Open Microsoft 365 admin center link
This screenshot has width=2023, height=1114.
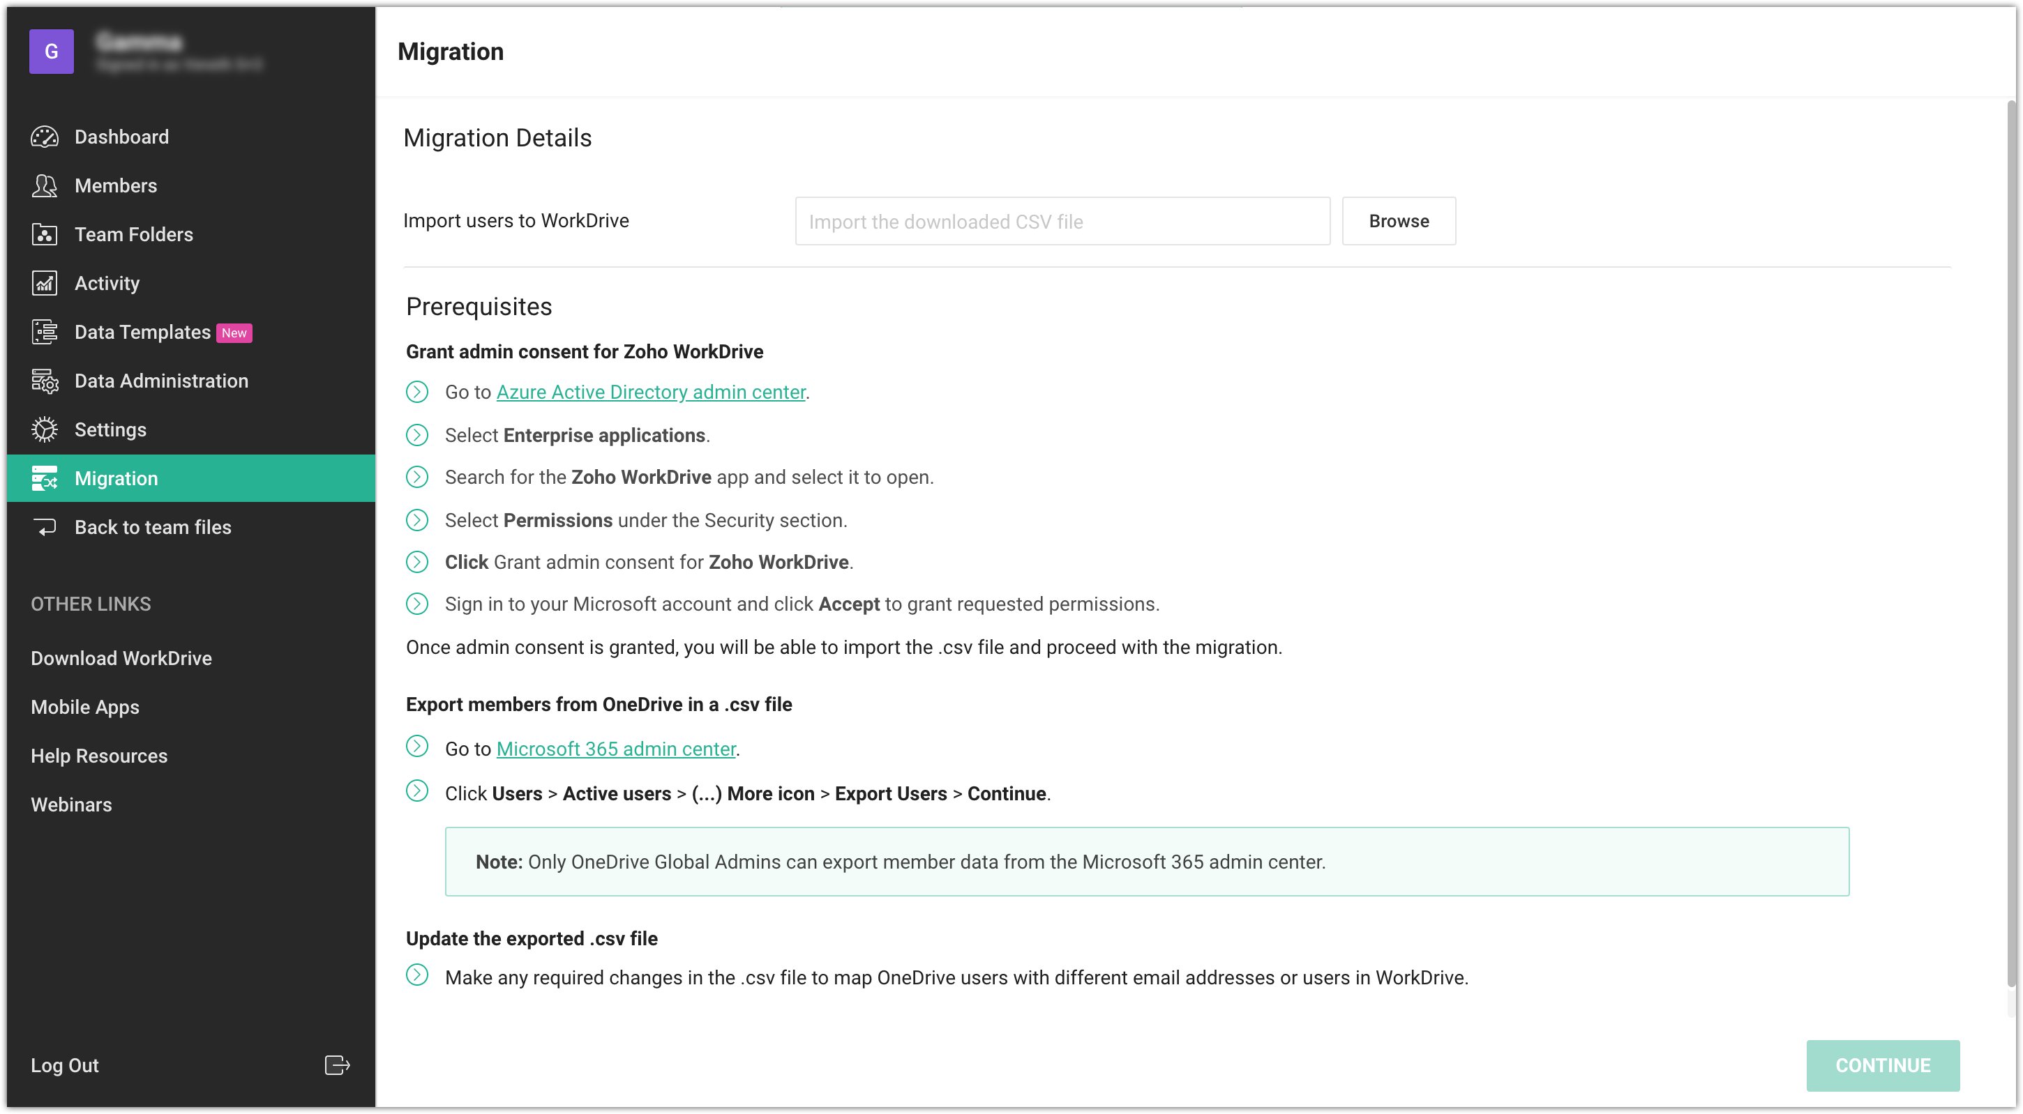click(616, 749)
